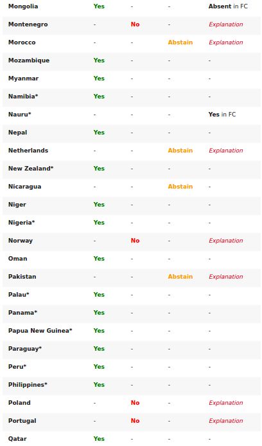
Task: Click the red No for Montenegro
Action: click(x=135, y=24)
